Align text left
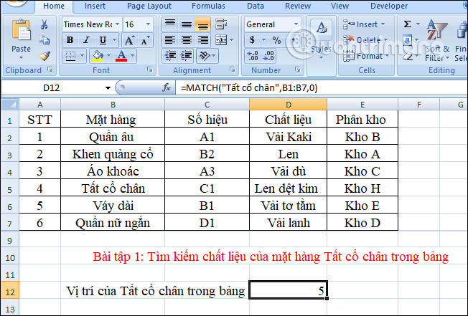 coord(170,40)
